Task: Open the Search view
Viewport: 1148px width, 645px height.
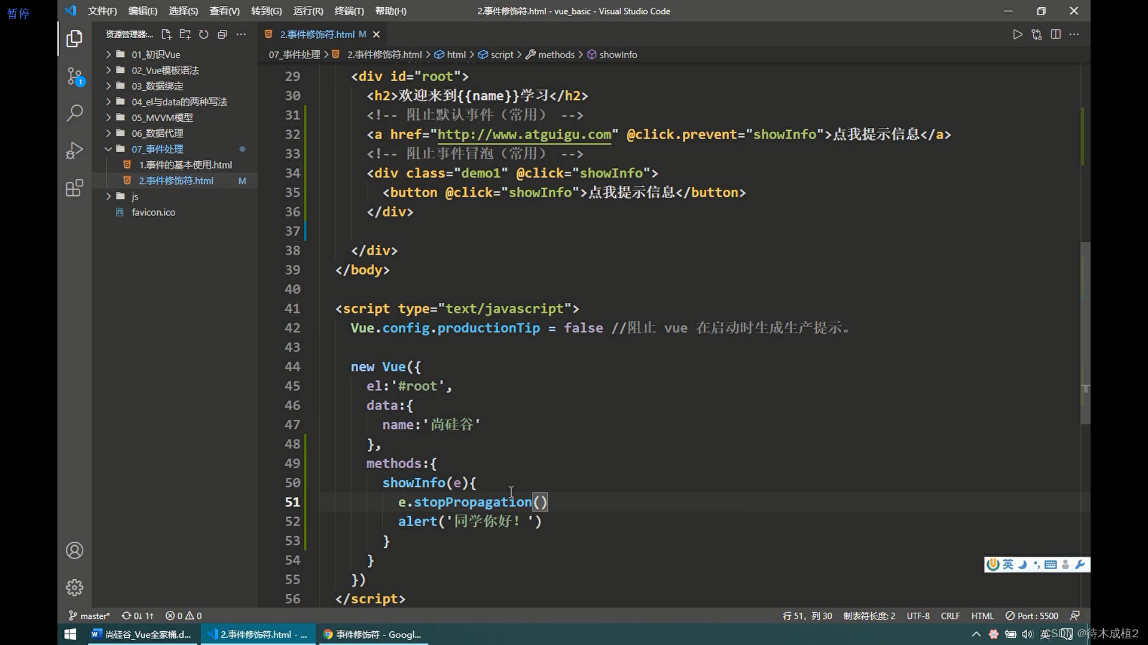Action: click(74, 113)
